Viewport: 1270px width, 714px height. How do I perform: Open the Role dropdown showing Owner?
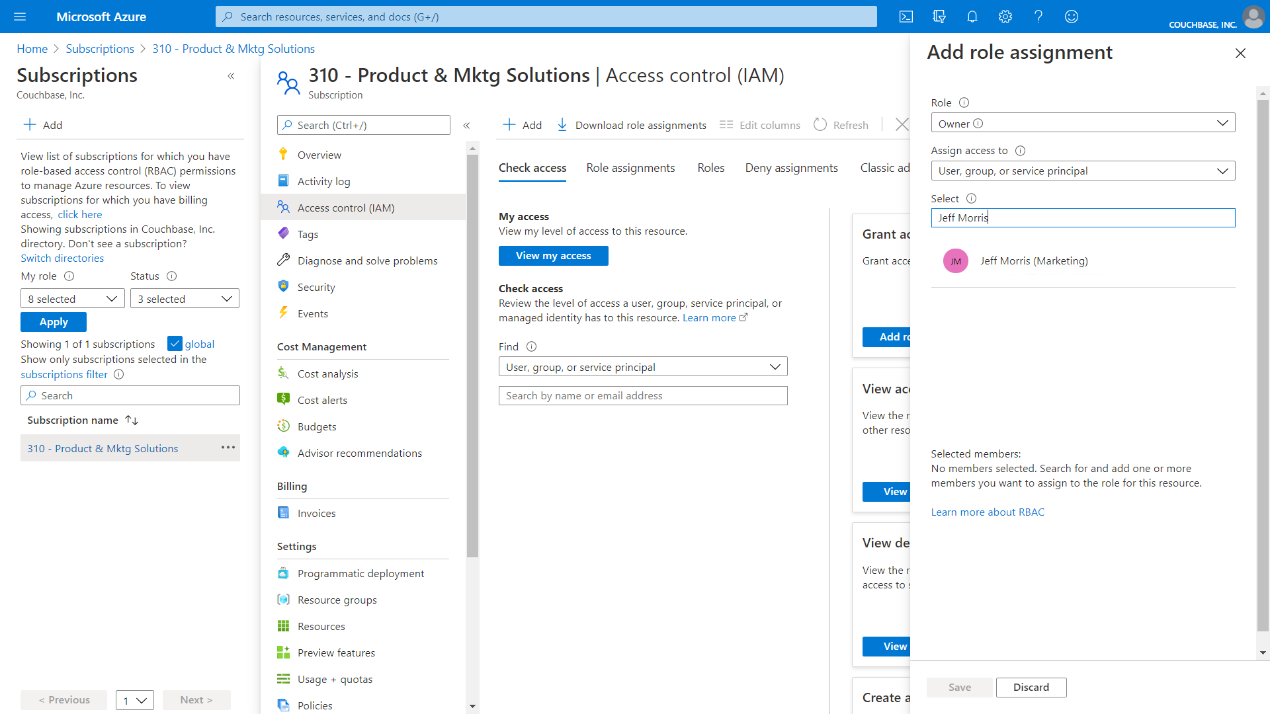click(x=1082, y=122)
